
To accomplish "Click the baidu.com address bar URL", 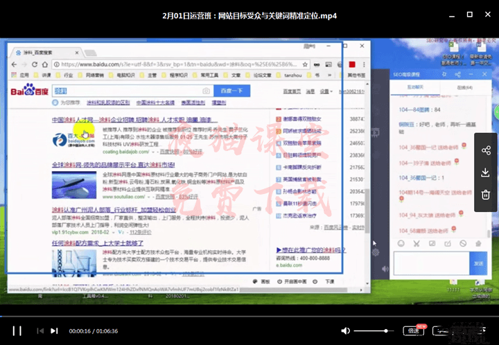I will pyautogui.click(x=179, y=64).
